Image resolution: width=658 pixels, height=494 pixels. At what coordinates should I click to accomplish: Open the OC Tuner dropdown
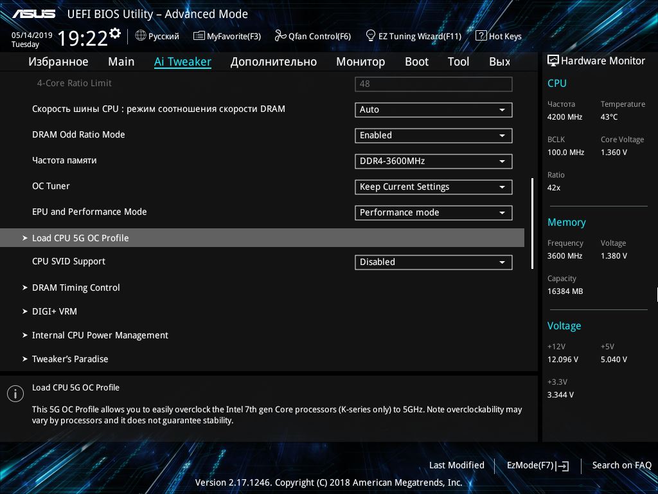pyautogui.click(x=434, y=187)
